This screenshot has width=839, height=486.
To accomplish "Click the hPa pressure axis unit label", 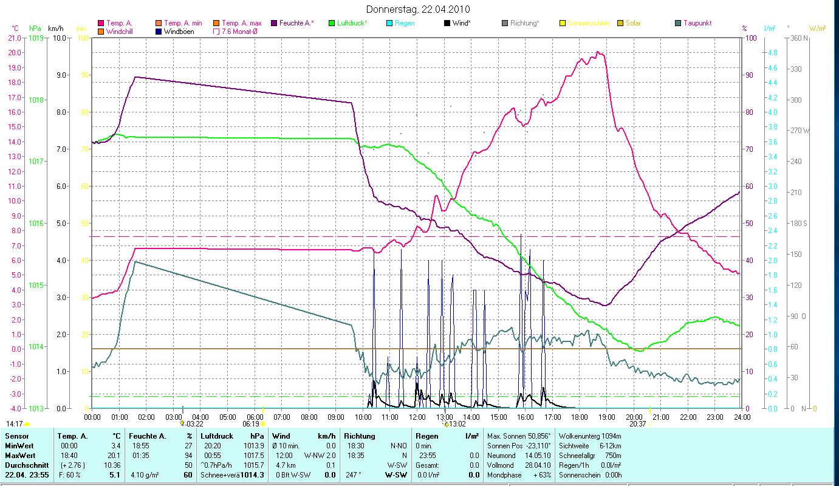I will (35, 29).
